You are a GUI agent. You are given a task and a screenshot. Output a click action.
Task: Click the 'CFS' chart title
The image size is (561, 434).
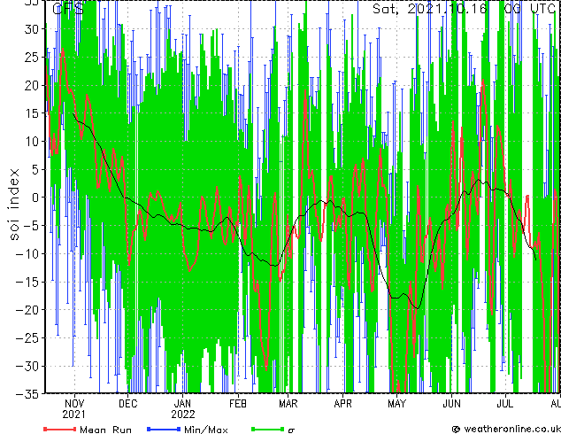click(x=68, y=9)
